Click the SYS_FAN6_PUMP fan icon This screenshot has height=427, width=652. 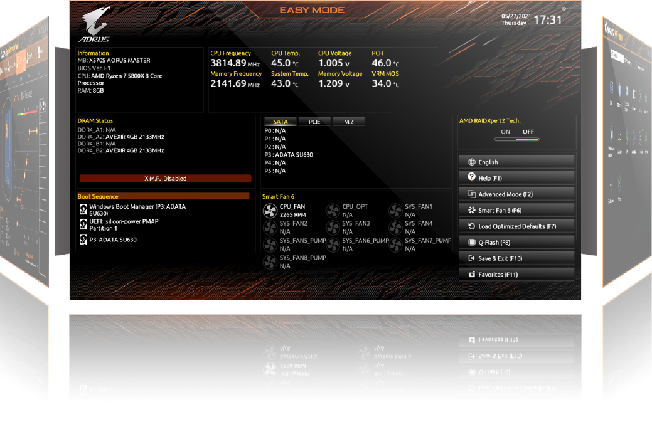click(333, 245)
